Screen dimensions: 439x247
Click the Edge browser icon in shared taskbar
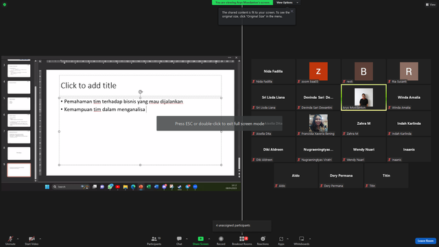point(133,187)
